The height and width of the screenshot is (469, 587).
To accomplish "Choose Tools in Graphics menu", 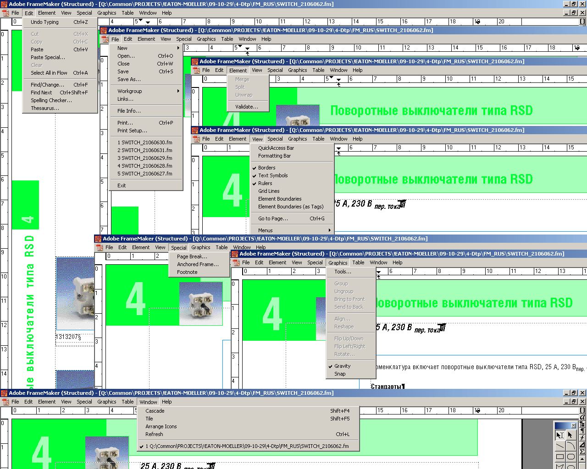I will pos(351,272).
